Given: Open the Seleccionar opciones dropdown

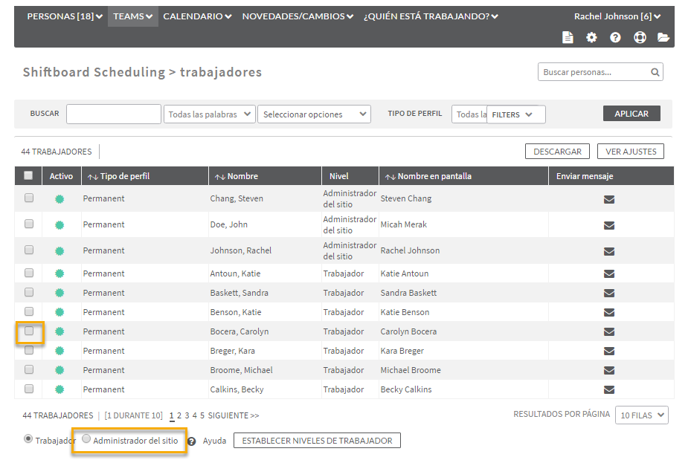Looking at the screenshot, I should point(314,114).
